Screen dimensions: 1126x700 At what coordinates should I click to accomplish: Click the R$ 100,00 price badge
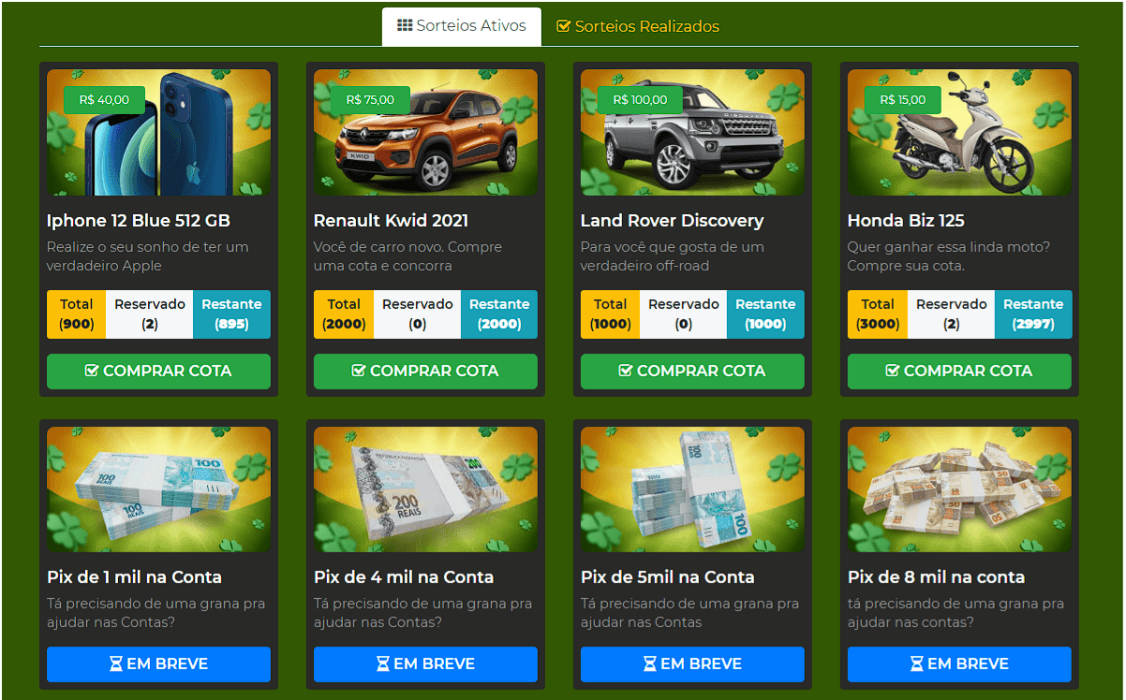coord(640,100)
